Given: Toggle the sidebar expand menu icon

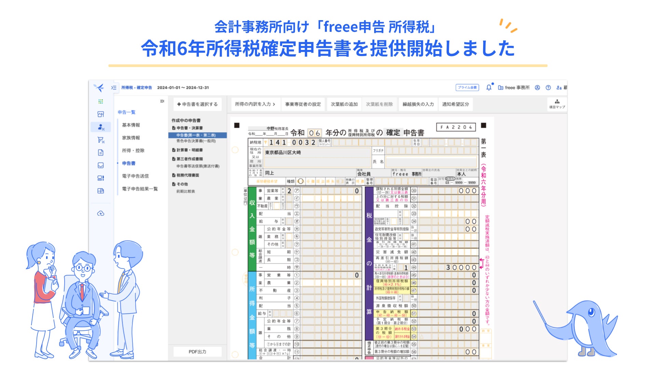Looking at the screenshot, I should 114,88.
